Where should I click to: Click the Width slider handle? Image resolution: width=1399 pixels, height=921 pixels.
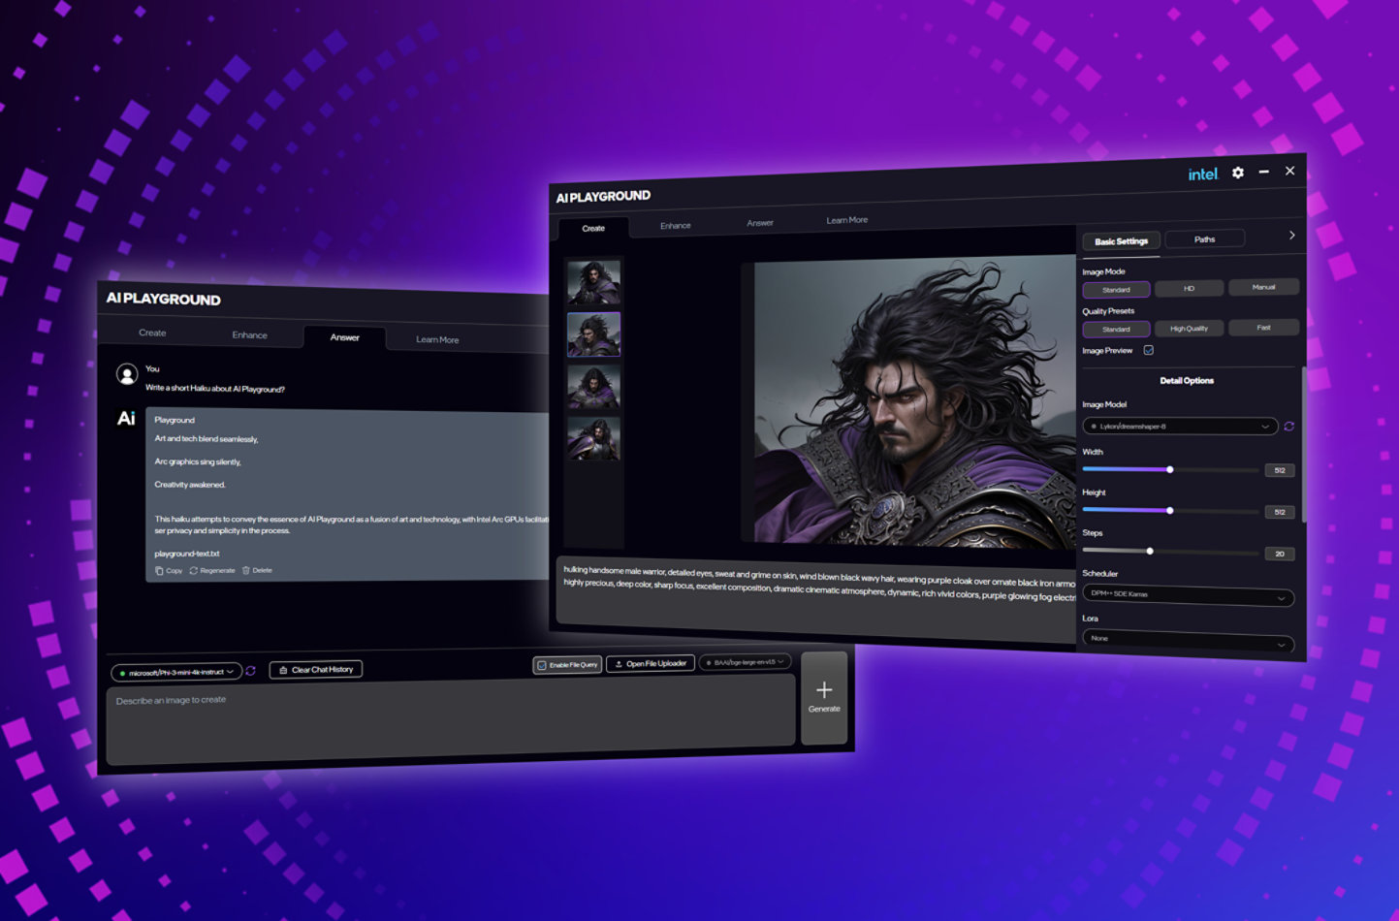1170,469
